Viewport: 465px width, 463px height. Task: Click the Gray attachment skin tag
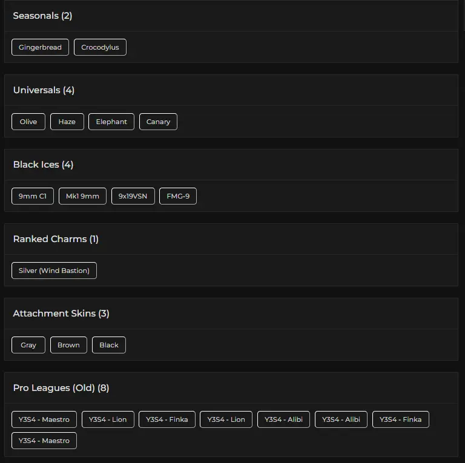28,345
